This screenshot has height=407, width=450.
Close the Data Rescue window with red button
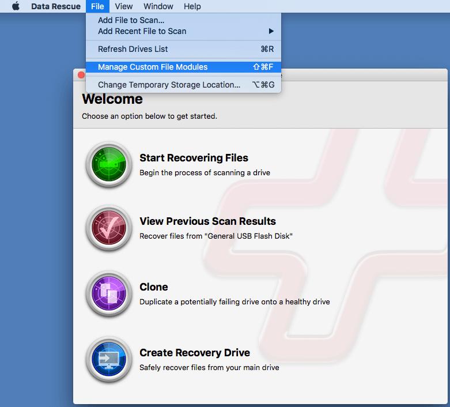coord(81,75)
